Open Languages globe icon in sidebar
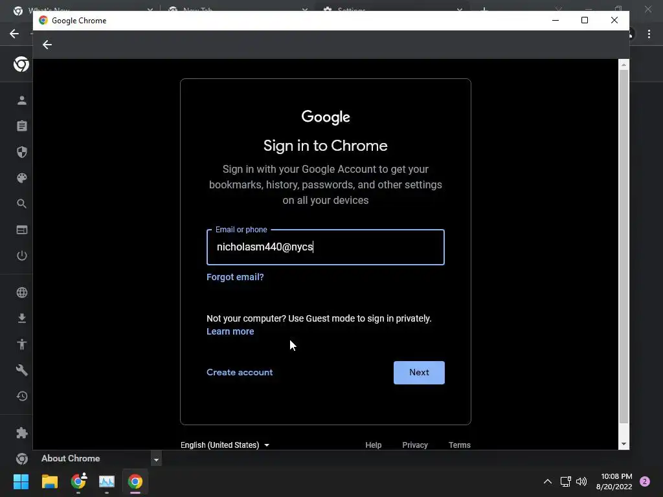 (x=22, y=293)
